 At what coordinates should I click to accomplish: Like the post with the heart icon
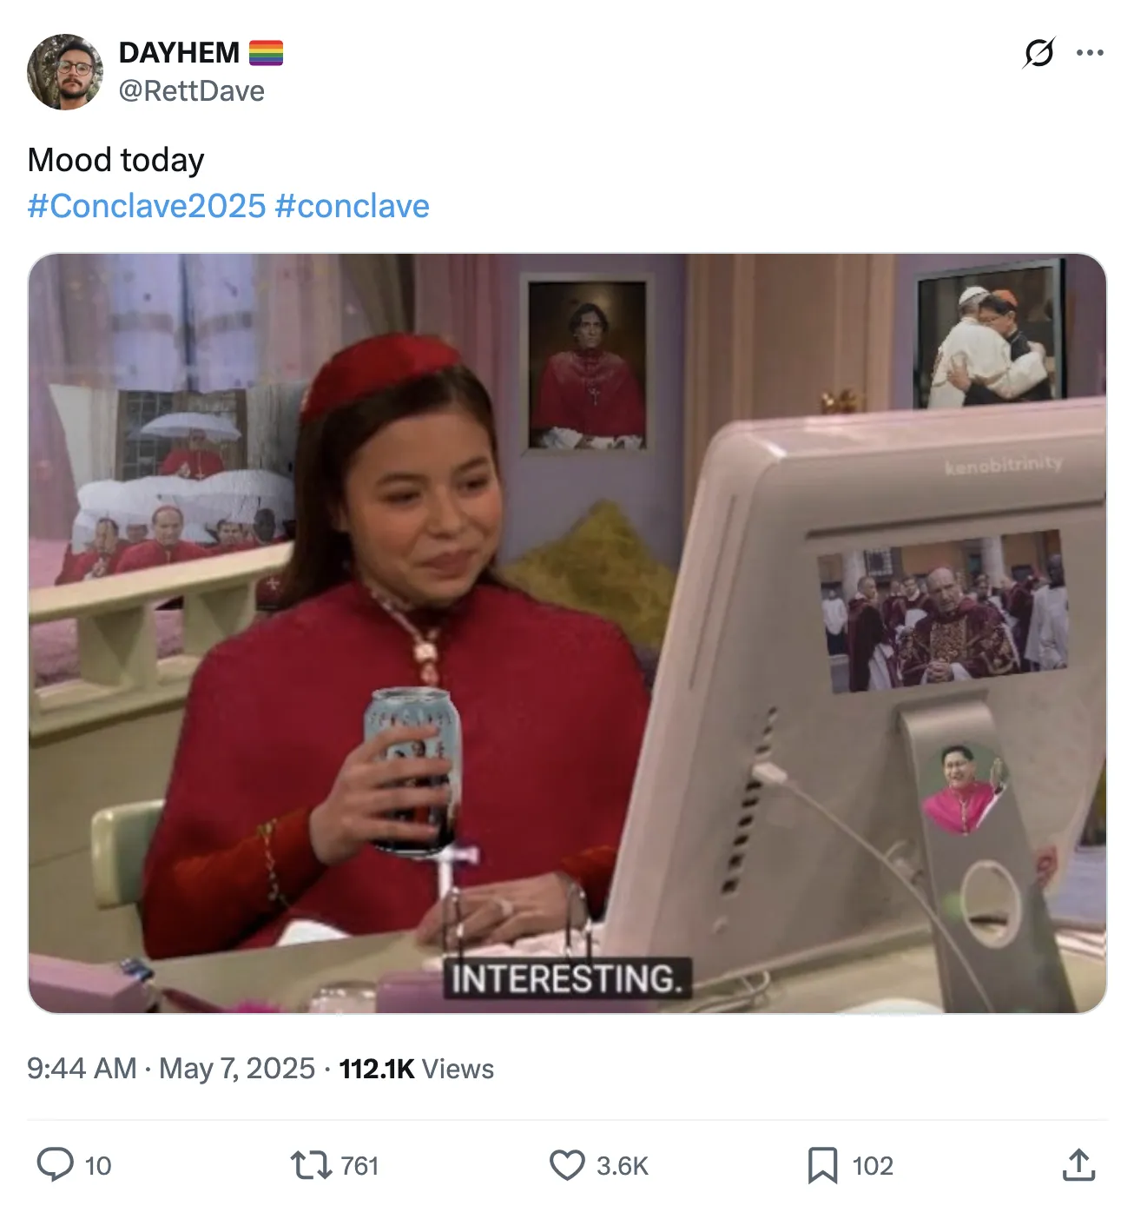[567, 1164]
